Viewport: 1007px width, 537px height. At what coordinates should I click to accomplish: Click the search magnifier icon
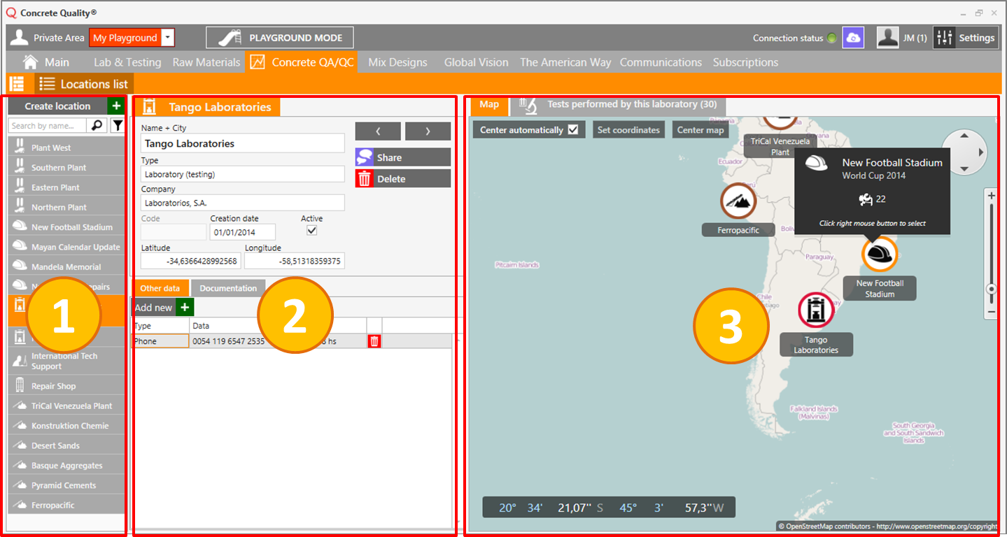coord(97,126)
